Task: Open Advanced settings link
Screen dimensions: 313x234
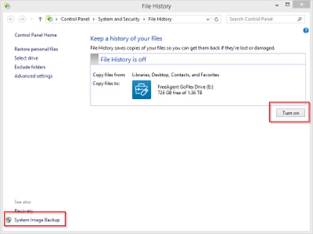Action: 33,76
